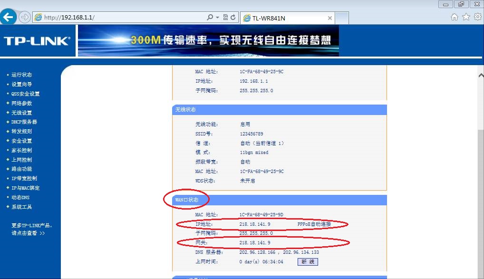Open the IE Tools gear icon
Screen dimensions: 484x279
click(x=477, y=17)
